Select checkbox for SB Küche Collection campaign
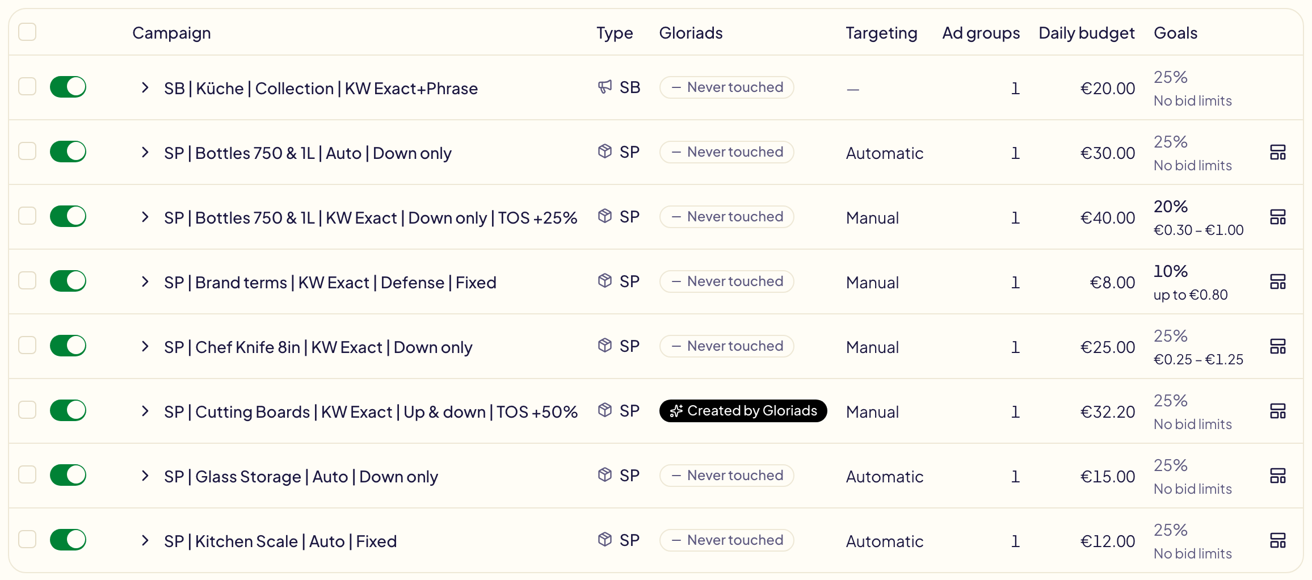The height and width of the screenshot is (580, 1312). [27, 87]
